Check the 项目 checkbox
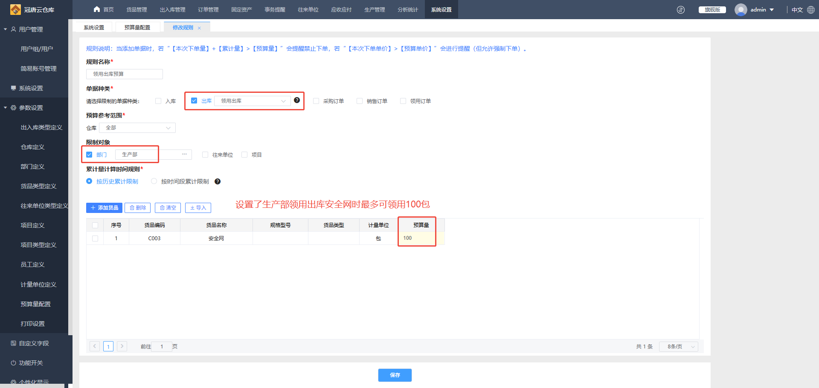 (244, 155)
